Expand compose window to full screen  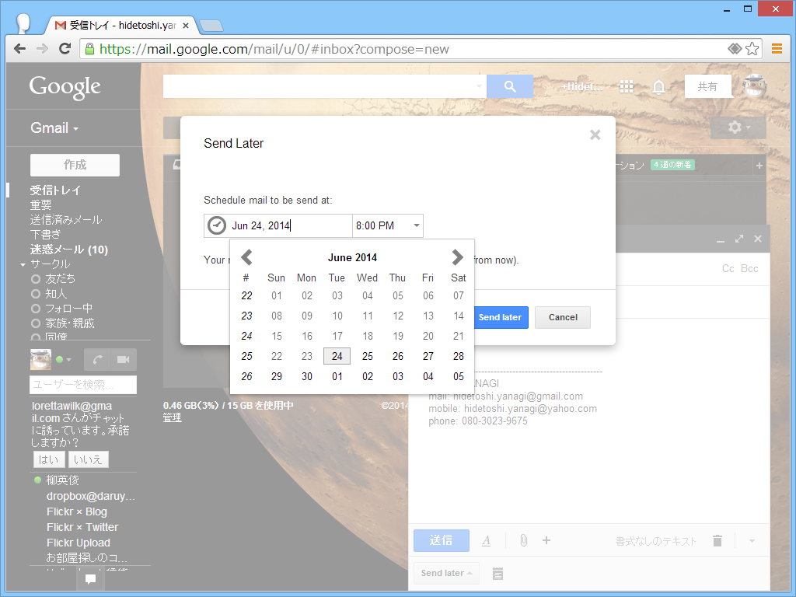click(739, 239)
